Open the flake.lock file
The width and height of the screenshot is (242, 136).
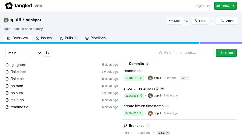(x=18, y=72)
